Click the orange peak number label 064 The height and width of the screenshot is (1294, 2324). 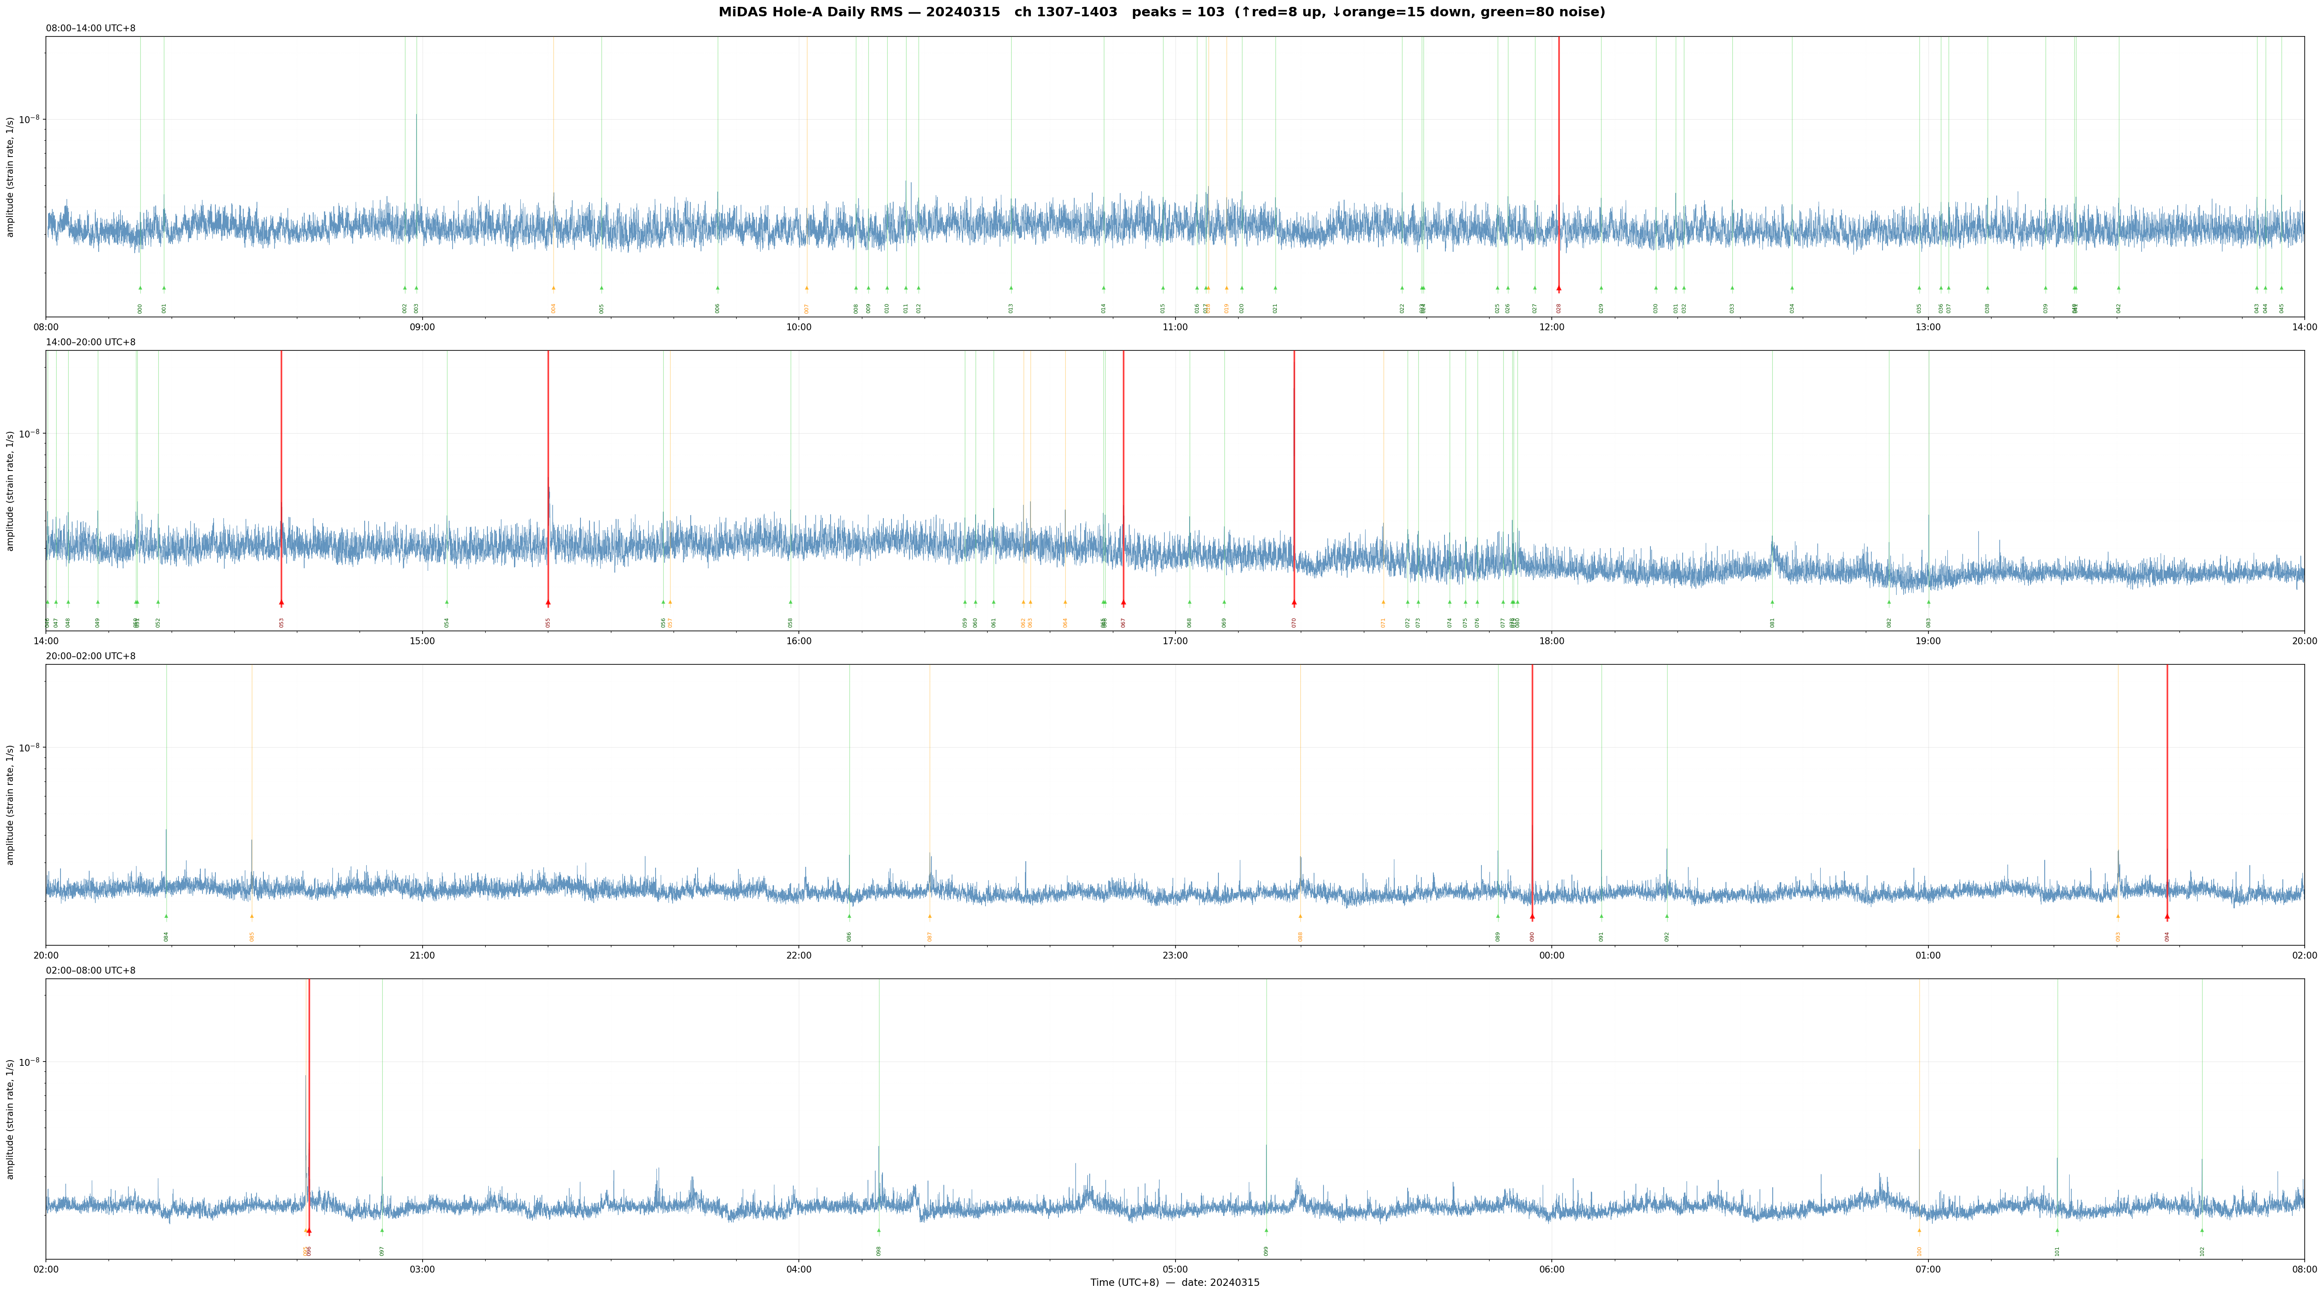coord(1064,622)
